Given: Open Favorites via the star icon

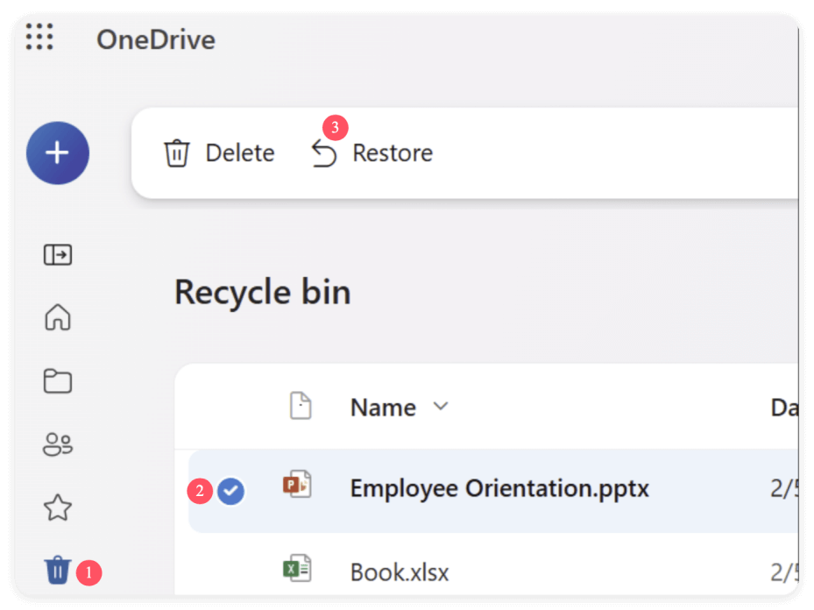Looking at the screenshot, I should click(x=57, y=507).
